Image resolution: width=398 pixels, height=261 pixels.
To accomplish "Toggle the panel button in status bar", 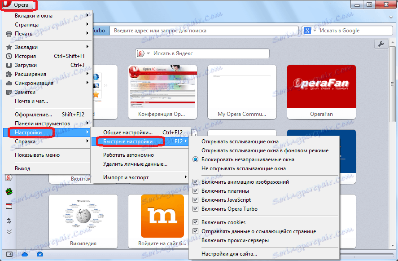I will coord(9,254).
